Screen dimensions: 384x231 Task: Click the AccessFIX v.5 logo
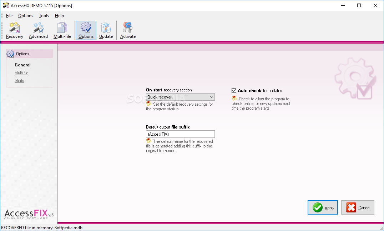[29, 214]
